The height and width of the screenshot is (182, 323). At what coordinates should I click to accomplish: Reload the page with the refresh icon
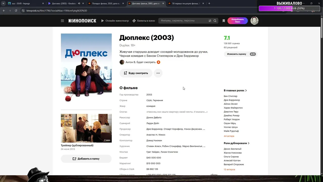[16, 11]
